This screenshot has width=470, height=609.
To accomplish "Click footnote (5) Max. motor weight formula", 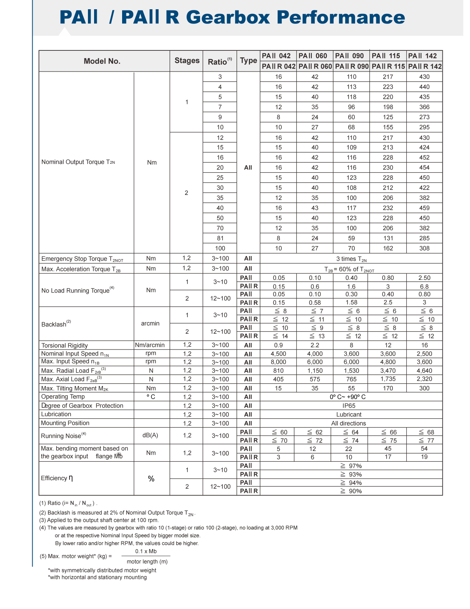I will 104,556.
